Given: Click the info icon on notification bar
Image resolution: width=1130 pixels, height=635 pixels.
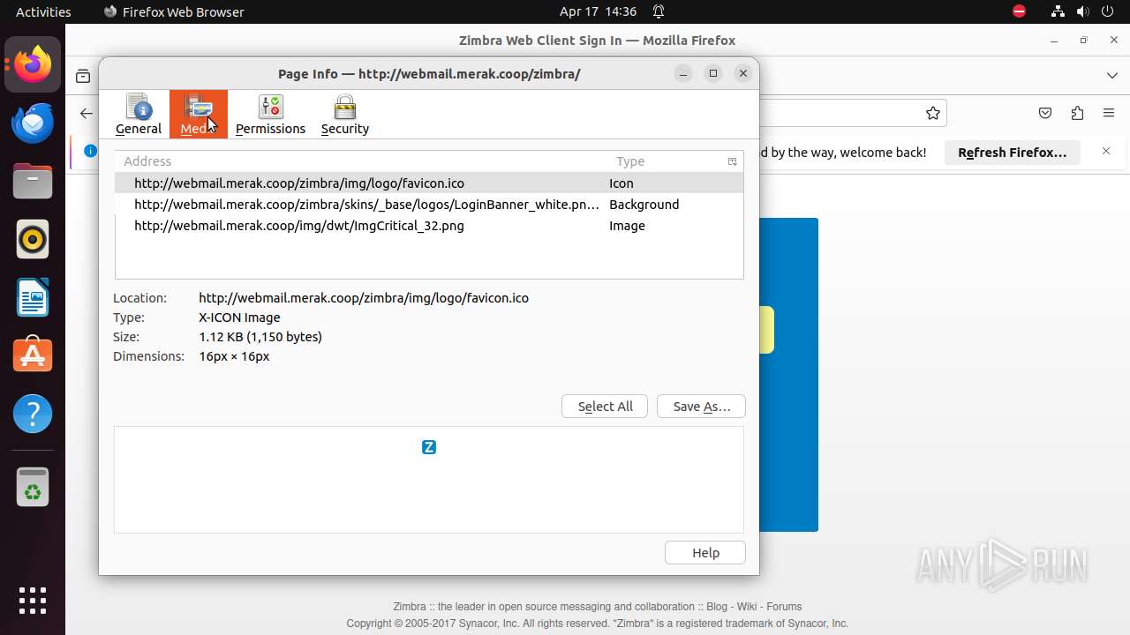Looking at the screenshot, I should coord(90,151).
